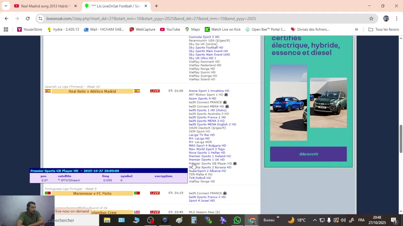Open the Tous les favoris folder
The height and width of the screenshot is (226, 403).
(383, 29)
